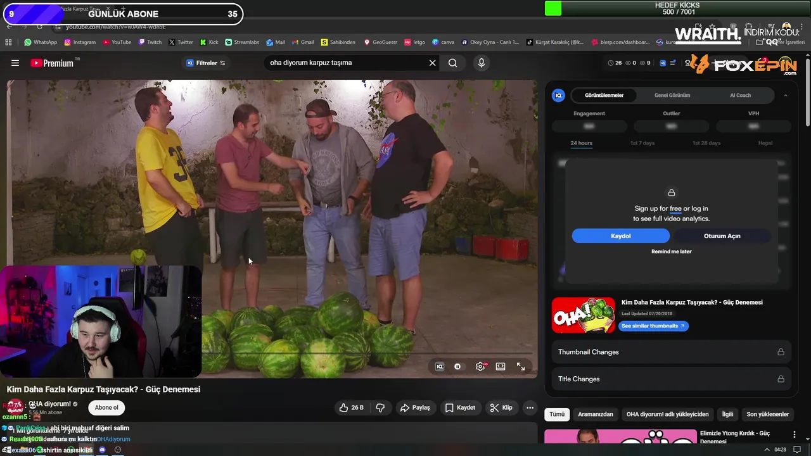The height and width of the screenshot is (456, 811).
Task: Open the YouTube hamburger guide menu
Action: point(15,63)
